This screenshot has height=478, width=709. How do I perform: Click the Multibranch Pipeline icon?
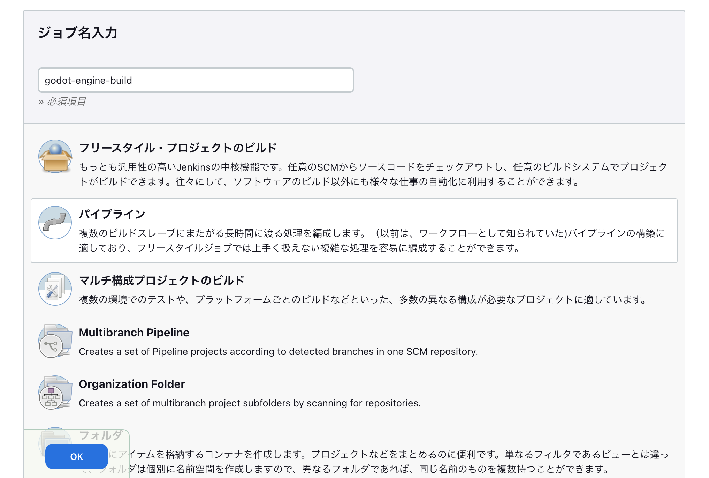click(x=55, y=341)
